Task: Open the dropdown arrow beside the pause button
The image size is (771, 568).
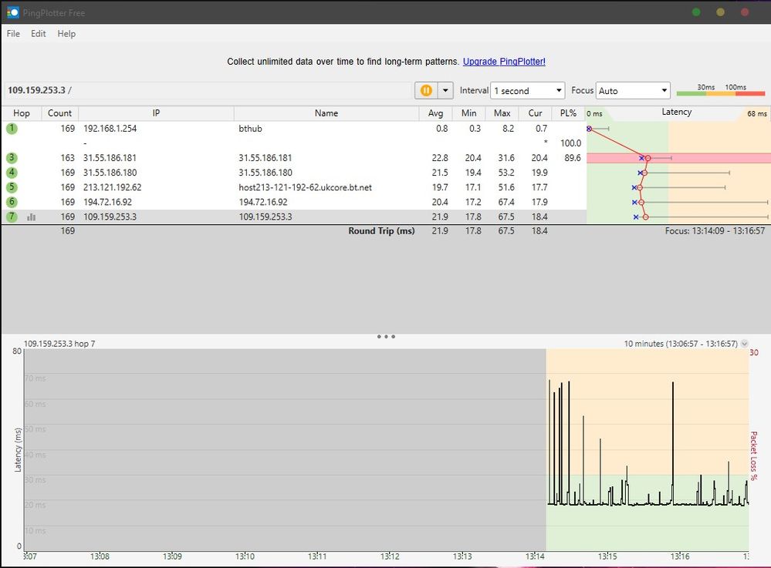Action: tap(445, 91)
